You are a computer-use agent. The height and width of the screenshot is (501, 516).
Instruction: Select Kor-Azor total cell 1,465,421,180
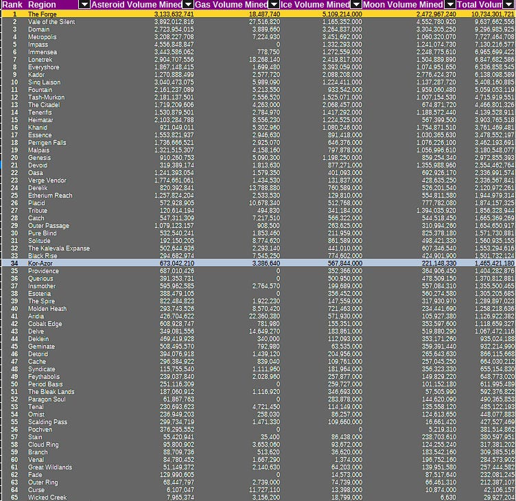tap(494, 264)
